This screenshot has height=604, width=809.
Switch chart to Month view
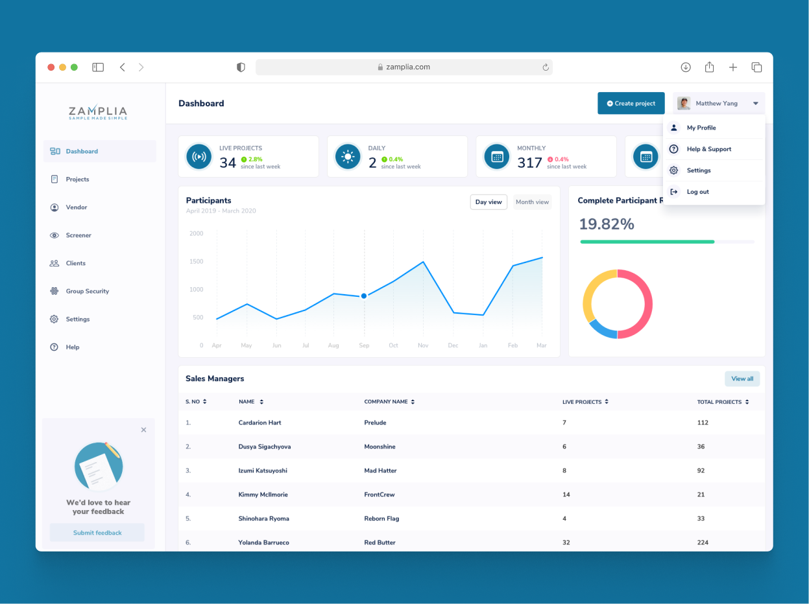tap(532, 202)
